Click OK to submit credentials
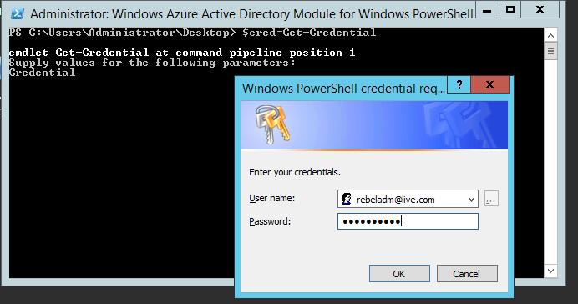The width and height of the screenshot is (578, 304). [399, 274]
